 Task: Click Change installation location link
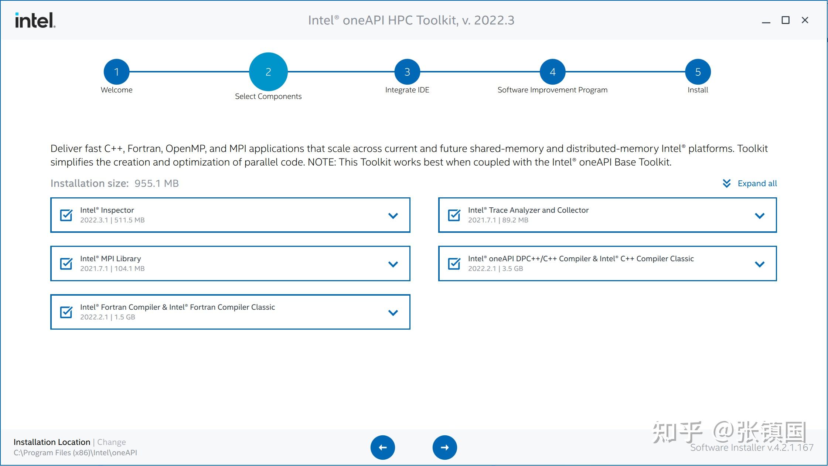click(112, 442)
